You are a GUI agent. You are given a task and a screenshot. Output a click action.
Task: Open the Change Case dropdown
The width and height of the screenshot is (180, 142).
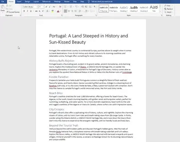pos(54,7)
